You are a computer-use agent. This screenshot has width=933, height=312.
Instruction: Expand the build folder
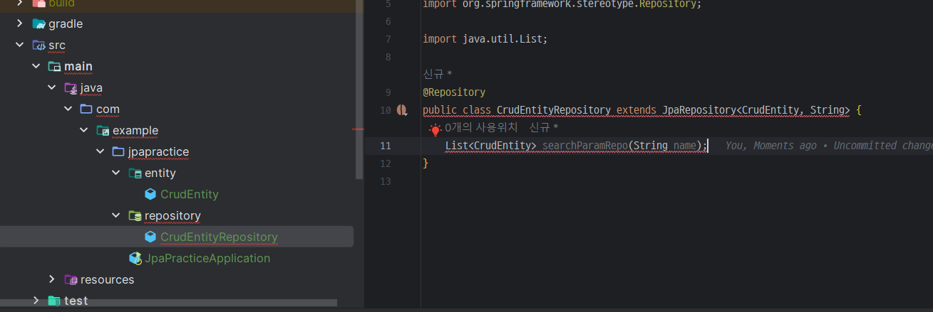[20, 4]
